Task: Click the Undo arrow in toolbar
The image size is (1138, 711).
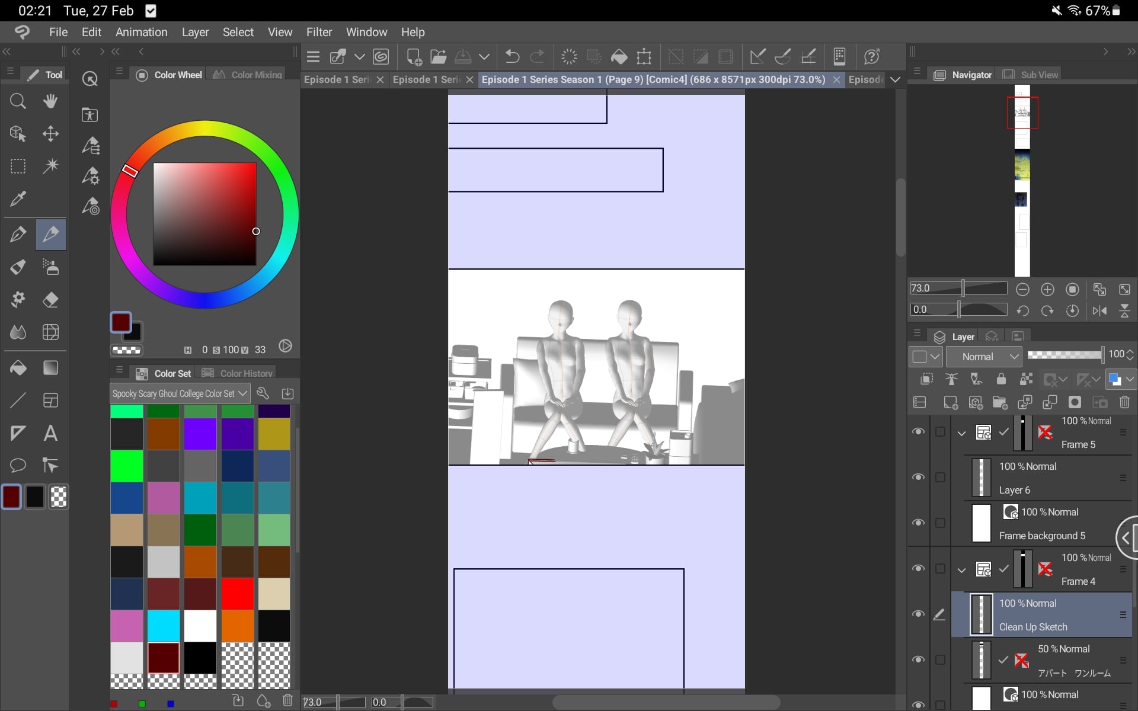Action: pos(512,57)
